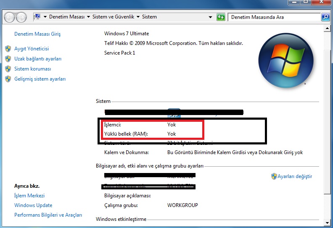Open the Windows Update link

tap(33, 205)
